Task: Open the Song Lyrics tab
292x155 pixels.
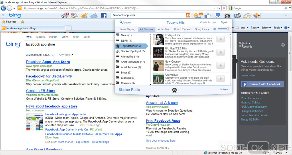Action: tap(202, 29)
